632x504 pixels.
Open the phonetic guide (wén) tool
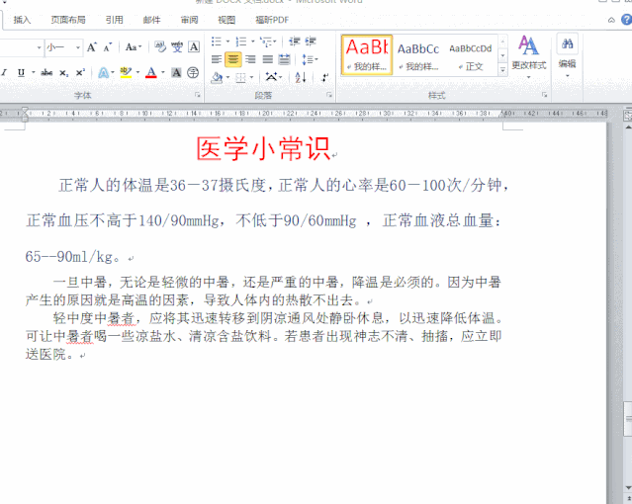(x=177, y=47)
